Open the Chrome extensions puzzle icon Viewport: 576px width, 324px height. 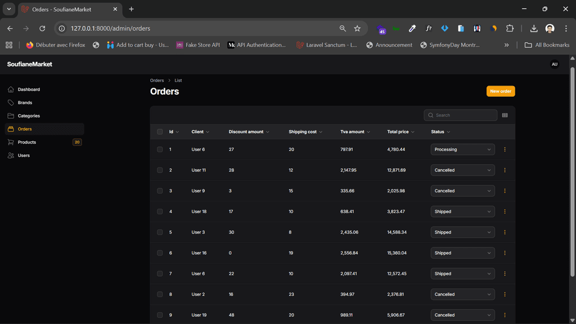[x=510, y=28]
